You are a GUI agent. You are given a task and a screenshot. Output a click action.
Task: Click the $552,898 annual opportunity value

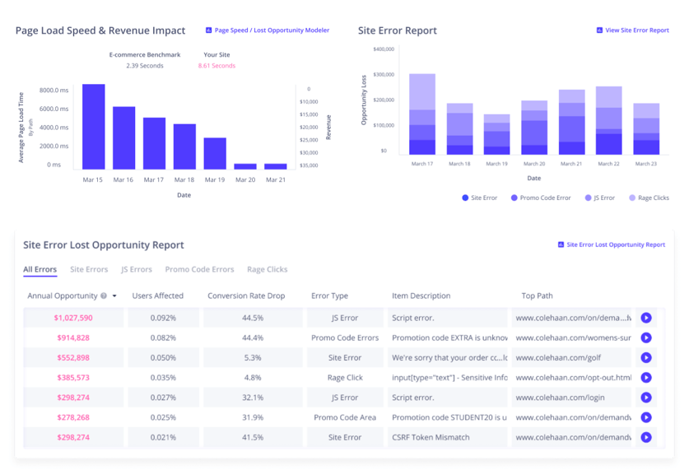[x=73, y=357]
